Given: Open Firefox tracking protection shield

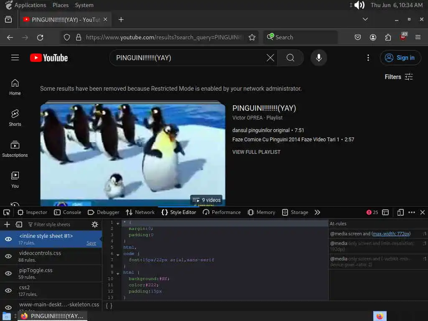Looking at the screenshot, I should pos(67,37).
